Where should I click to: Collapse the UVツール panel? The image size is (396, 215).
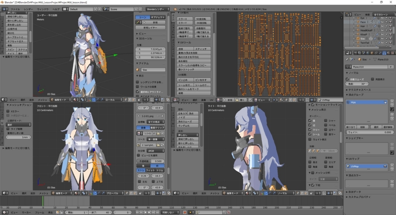pyautogui.click(x=184, y=43)
